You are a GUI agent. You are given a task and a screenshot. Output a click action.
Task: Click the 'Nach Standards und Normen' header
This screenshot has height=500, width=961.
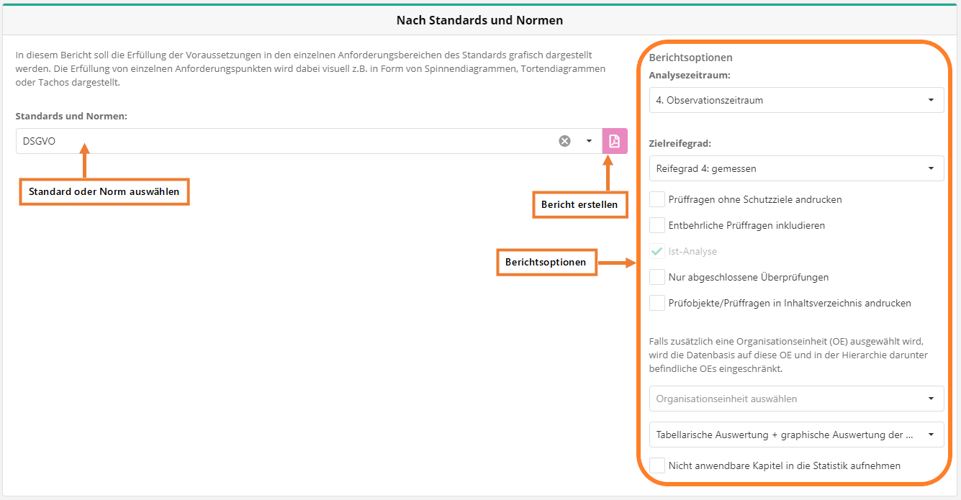[479, 20]
